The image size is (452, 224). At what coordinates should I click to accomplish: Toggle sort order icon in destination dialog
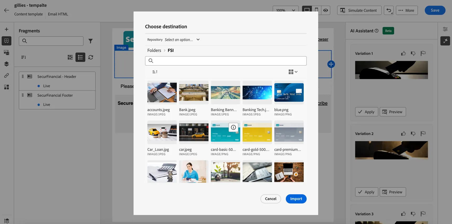coord(155,72)
